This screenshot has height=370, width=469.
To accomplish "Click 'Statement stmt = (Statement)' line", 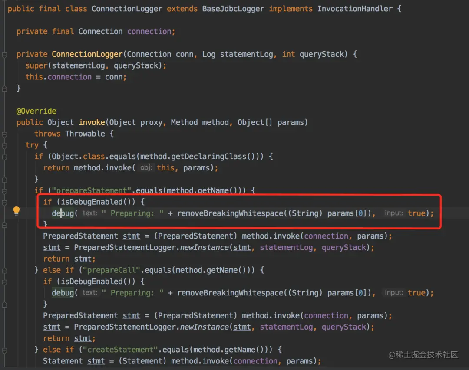I will point(182,361).
